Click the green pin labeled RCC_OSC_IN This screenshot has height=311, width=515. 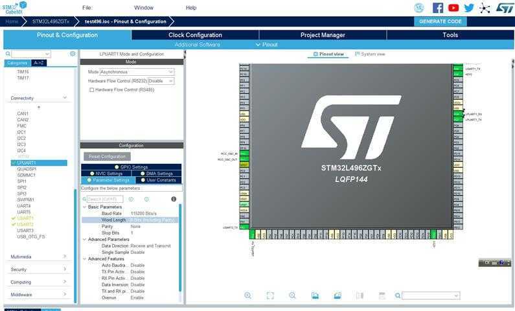click(244, 153)
